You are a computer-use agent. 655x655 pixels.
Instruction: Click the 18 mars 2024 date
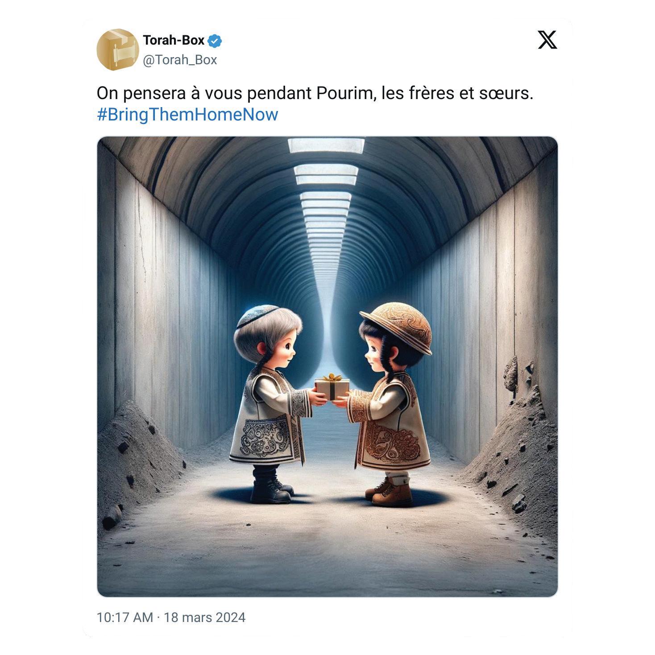coord(204,618)
